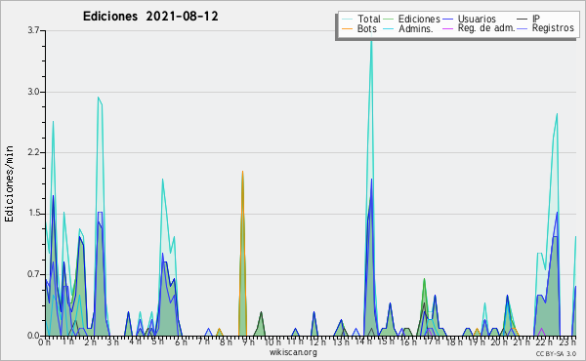Click the '9 h' x-axis label
Viewport: 586px width, 361px height.
[x=248, y=341]
